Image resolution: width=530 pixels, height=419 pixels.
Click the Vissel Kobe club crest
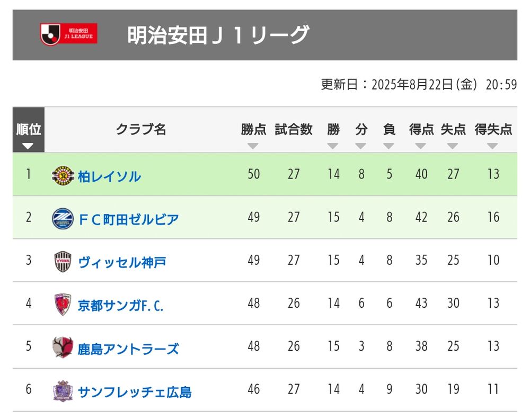63,262
